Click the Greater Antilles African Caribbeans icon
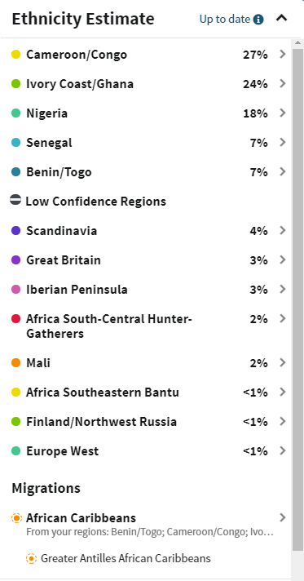304x581 pixels. click(32, 558)
